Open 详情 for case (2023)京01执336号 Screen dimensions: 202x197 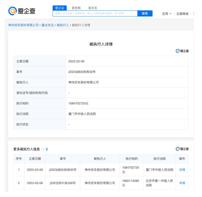point(182,183)
